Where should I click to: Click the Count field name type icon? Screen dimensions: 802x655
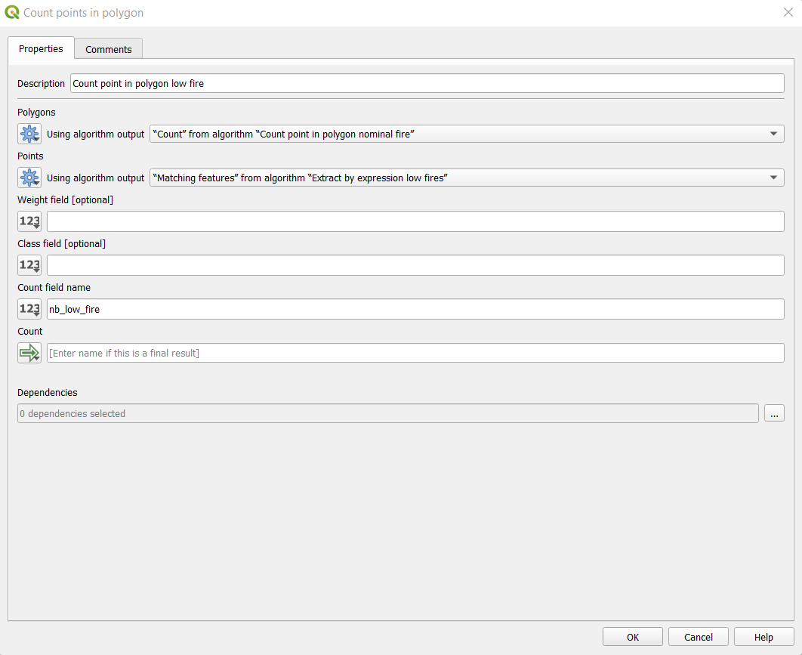point(29,310)
